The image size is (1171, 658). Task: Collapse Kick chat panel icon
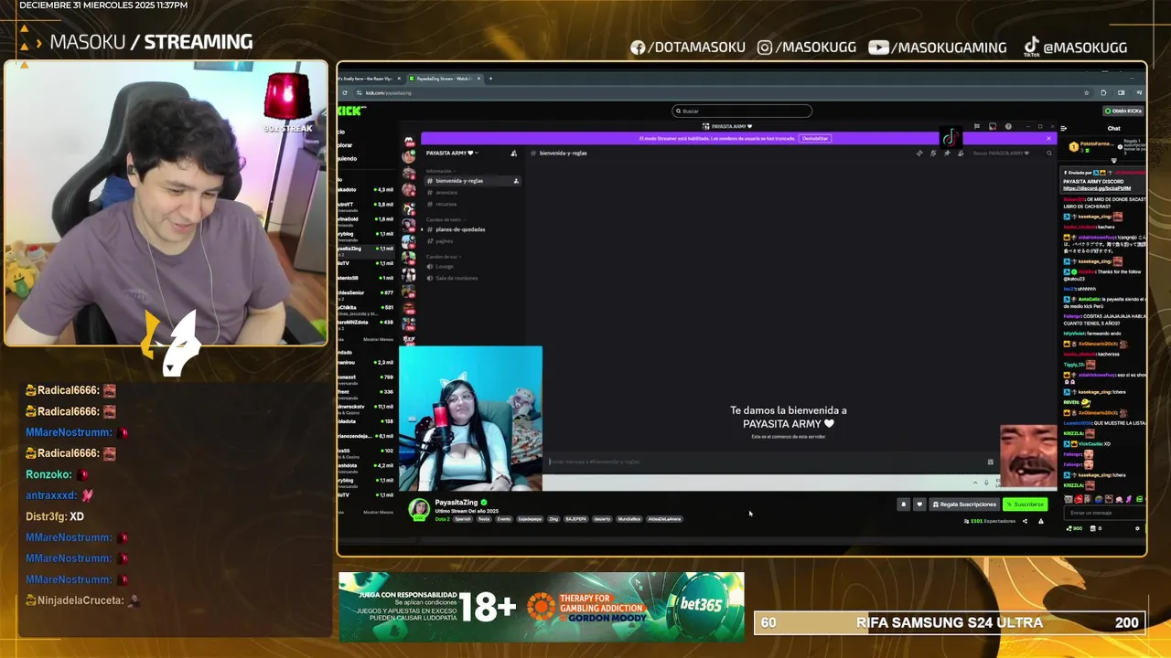point(1063,128)
